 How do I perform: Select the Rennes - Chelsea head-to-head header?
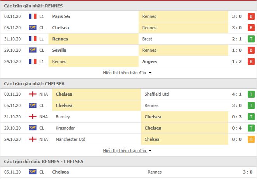click(x=43, y=161)
